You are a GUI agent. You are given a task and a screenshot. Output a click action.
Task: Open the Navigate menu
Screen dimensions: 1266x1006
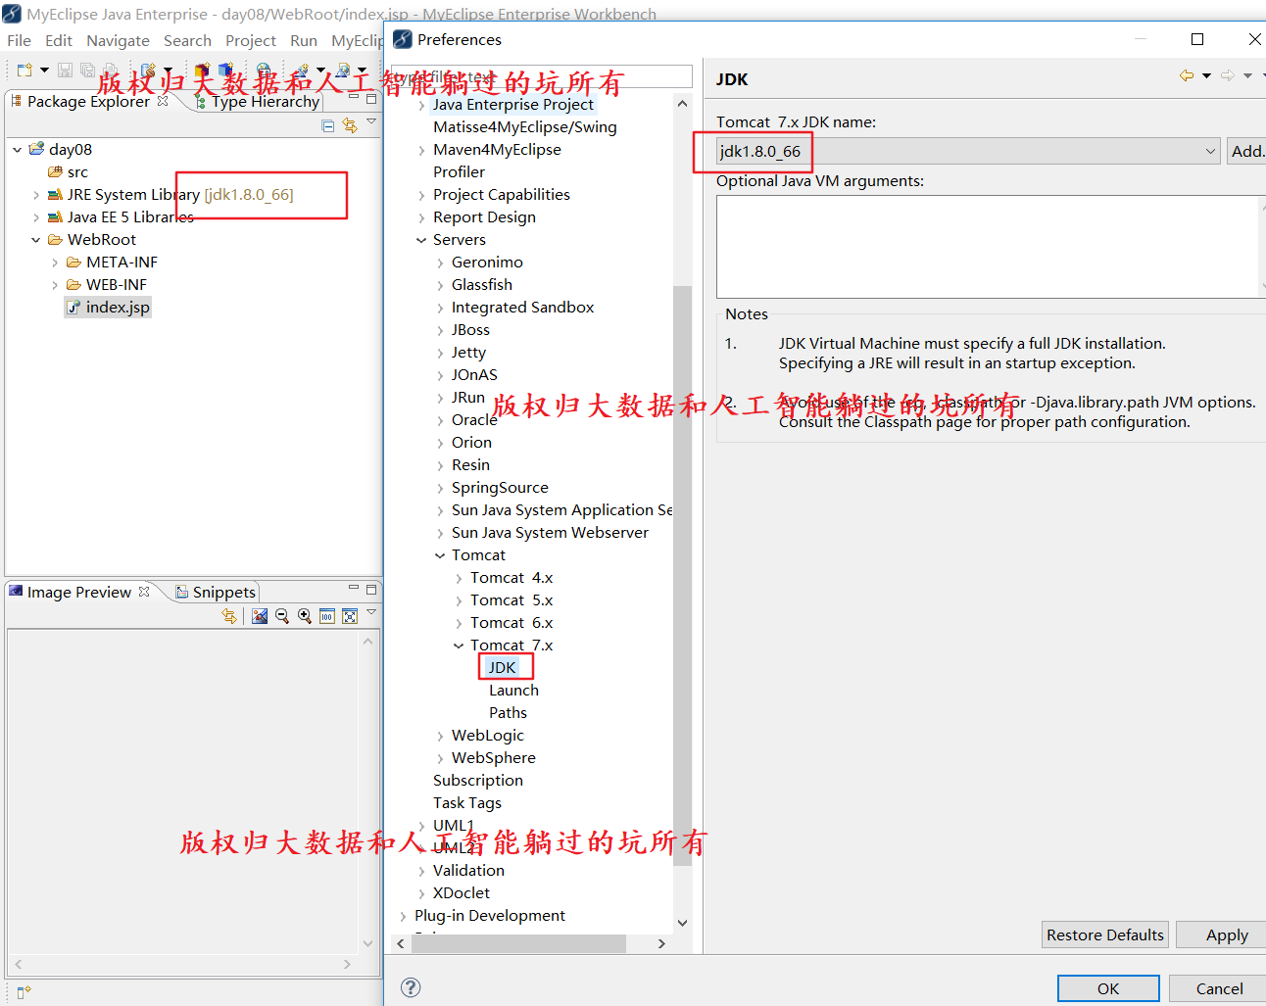[118, 41]
